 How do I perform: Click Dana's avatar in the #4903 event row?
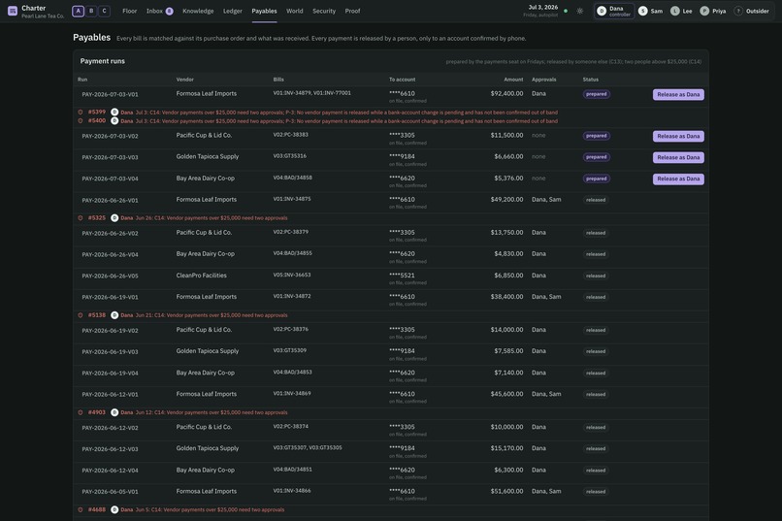point(114,412)
